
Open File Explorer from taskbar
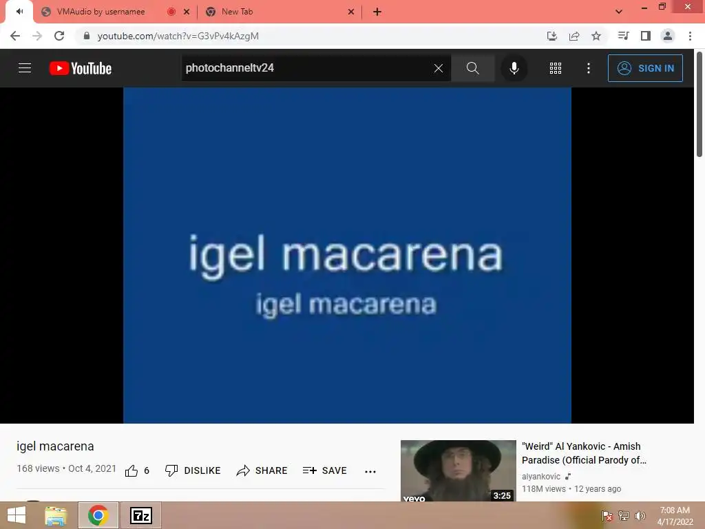click(x=56, y=515)
